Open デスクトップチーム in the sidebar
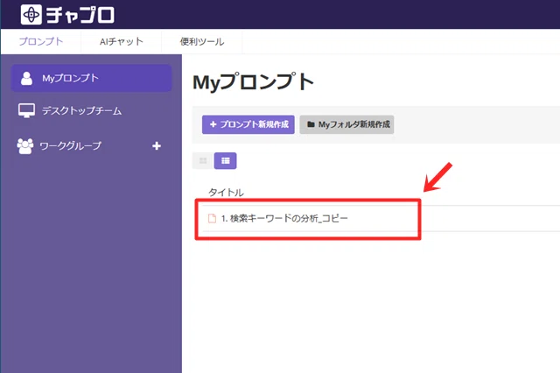Viewport: 560px width, 373px height. coord(70,110)
